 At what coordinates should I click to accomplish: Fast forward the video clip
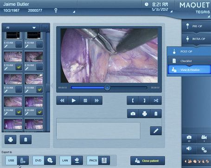[x=96, y=101]
